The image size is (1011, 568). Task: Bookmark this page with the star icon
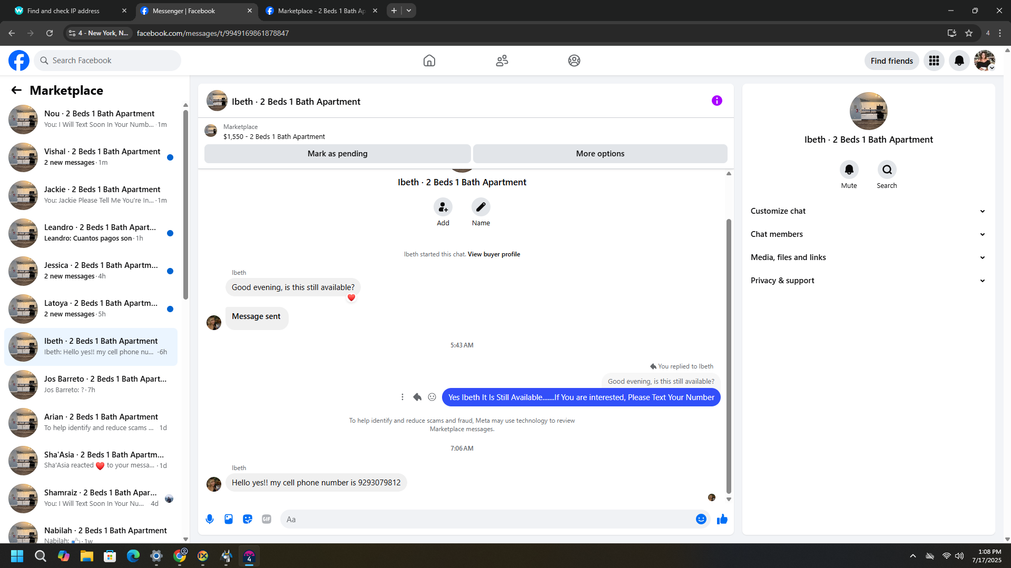click(969, 33)
